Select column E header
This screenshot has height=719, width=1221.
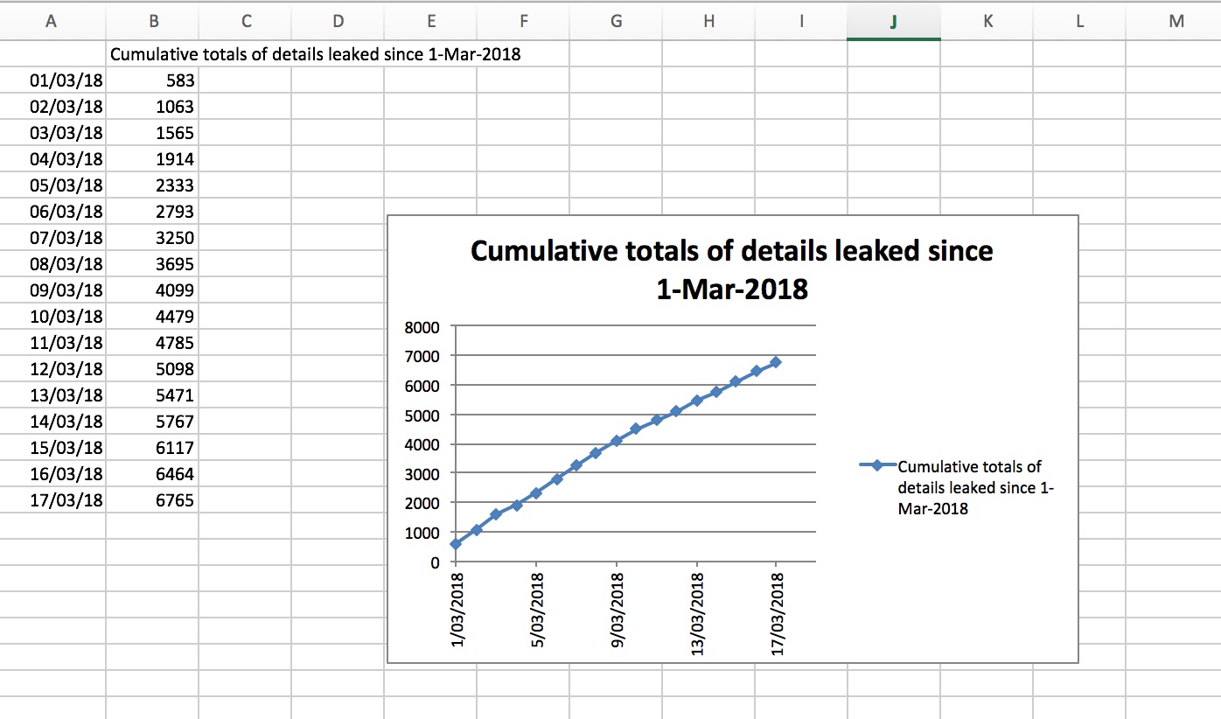click(430, 23)
